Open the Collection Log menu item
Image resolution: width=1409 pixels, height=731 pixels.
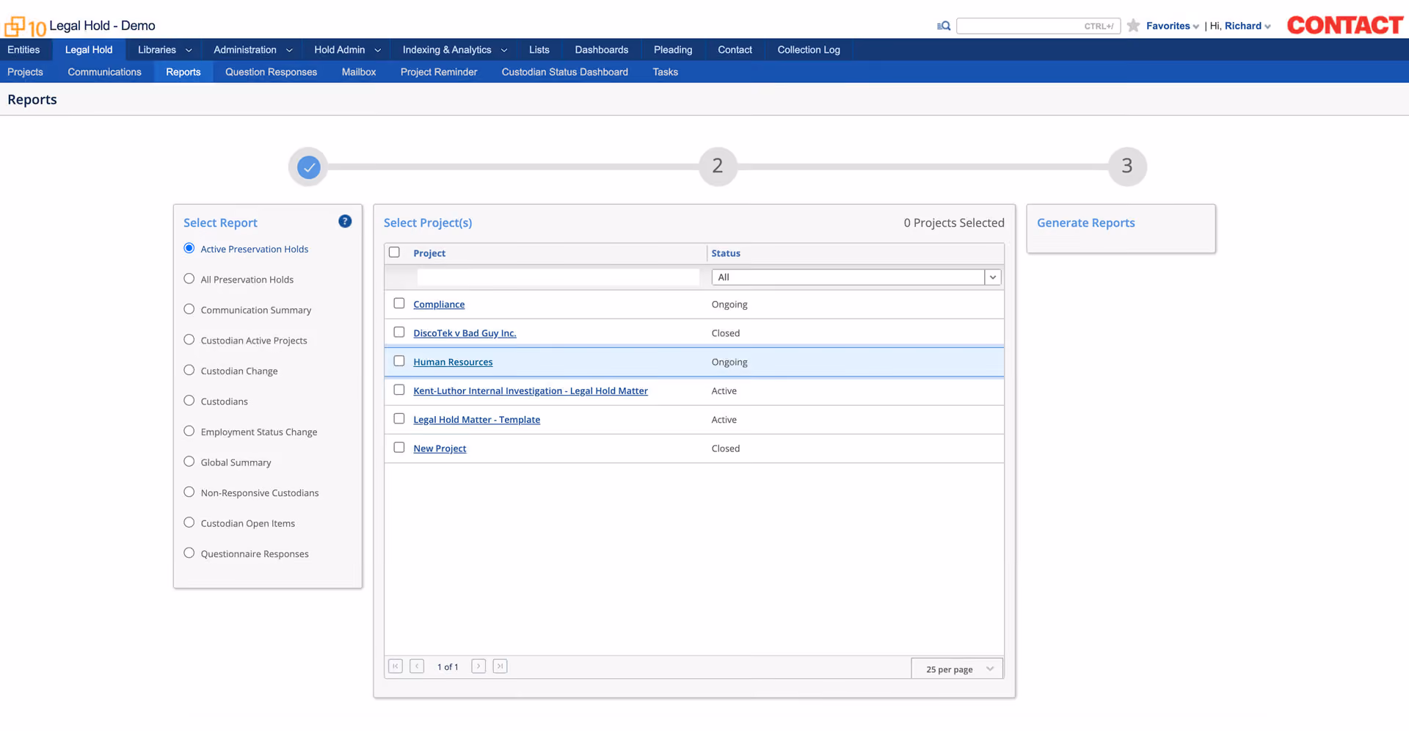[x=809, y=50]
